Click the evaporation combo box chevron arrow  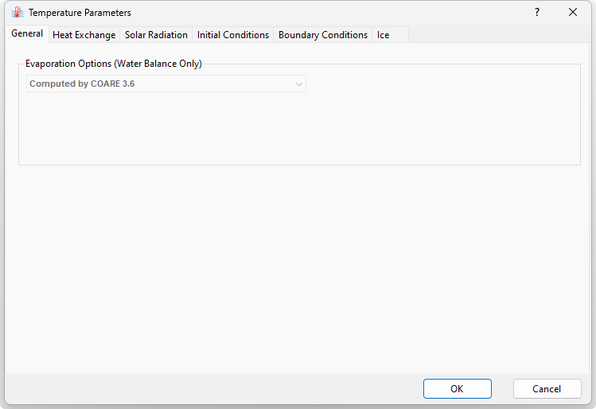(299, 84)
